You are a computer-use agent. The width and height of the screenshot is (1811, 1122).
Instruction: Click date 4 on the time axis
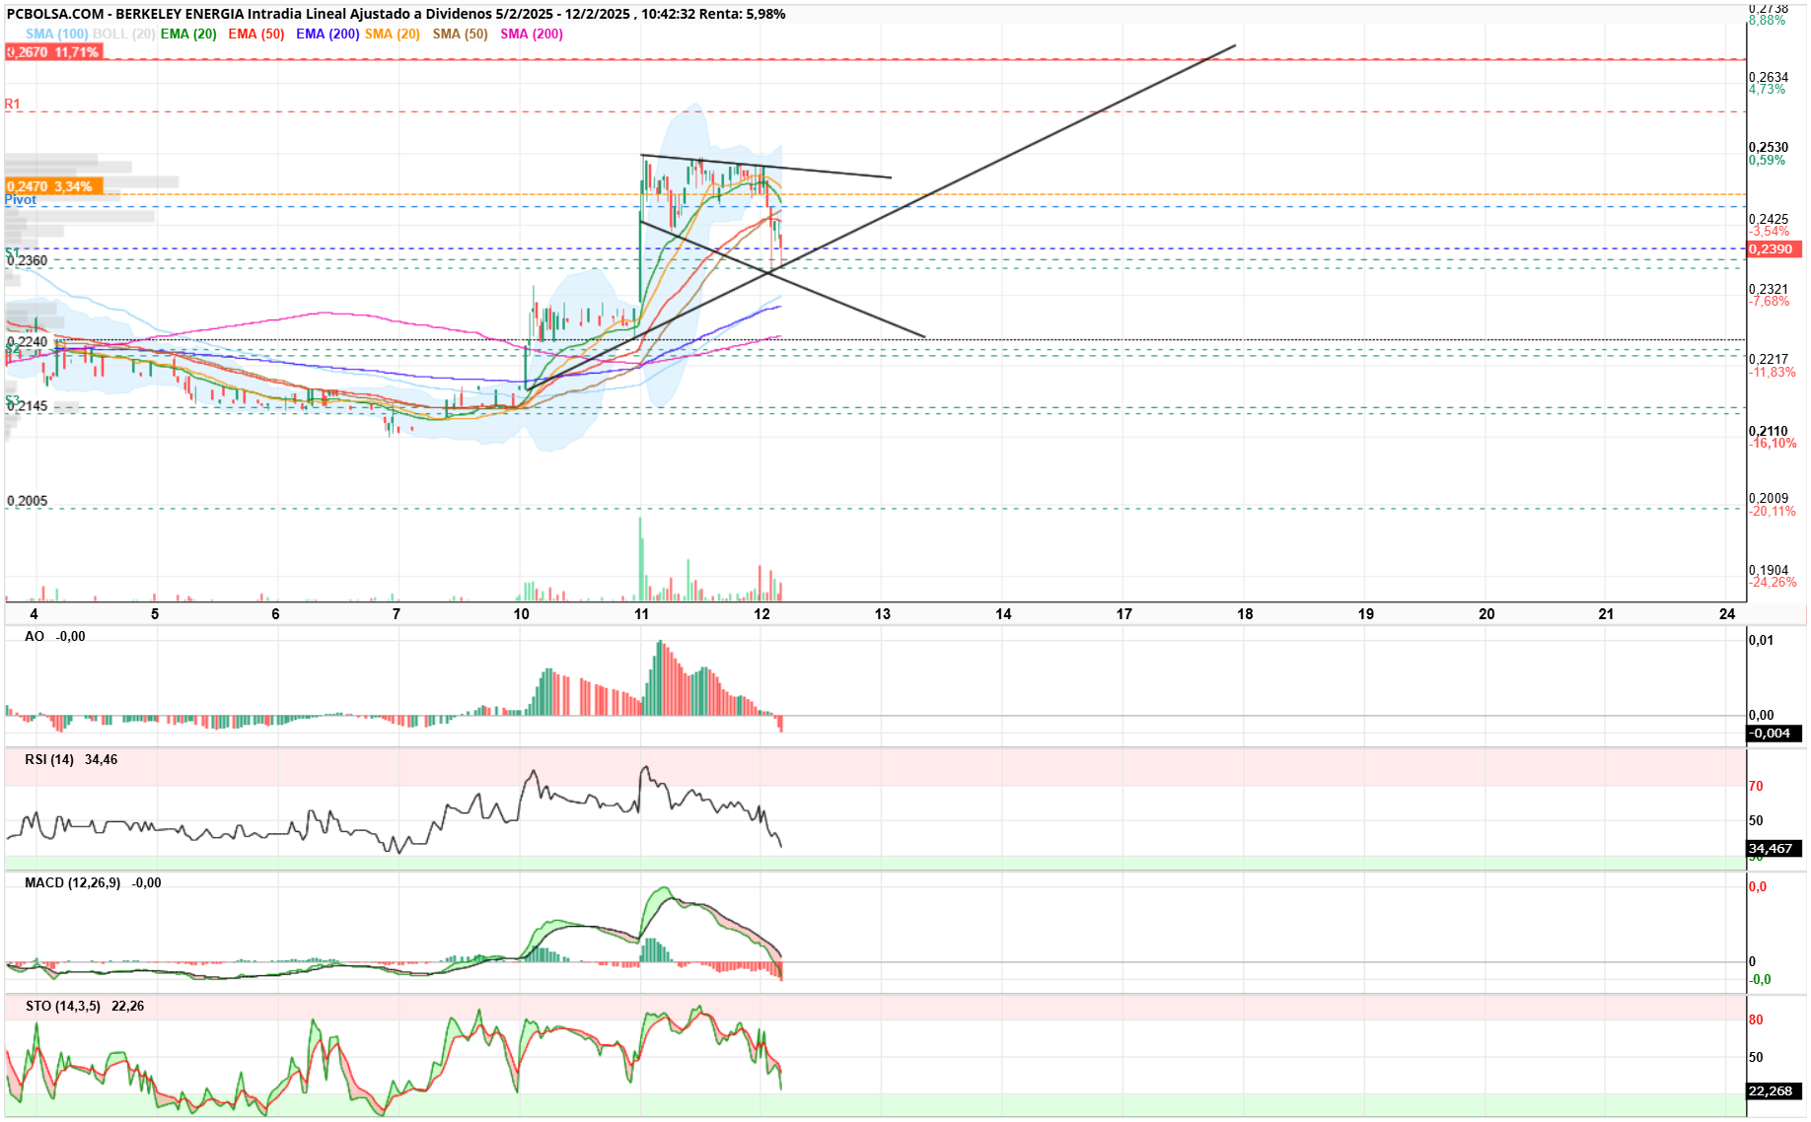[x=34, y=614]
